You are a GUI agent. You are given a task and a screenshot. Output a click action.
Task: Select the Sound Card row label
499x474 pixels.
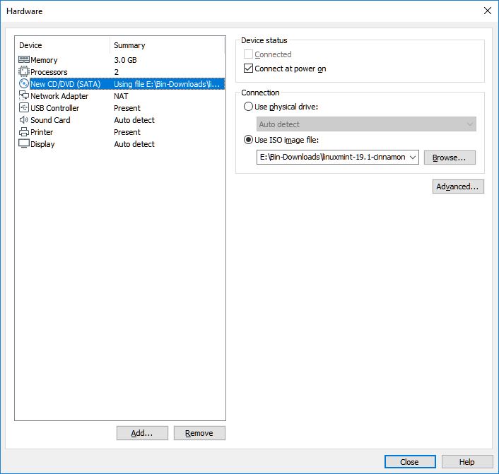point(50,120)
